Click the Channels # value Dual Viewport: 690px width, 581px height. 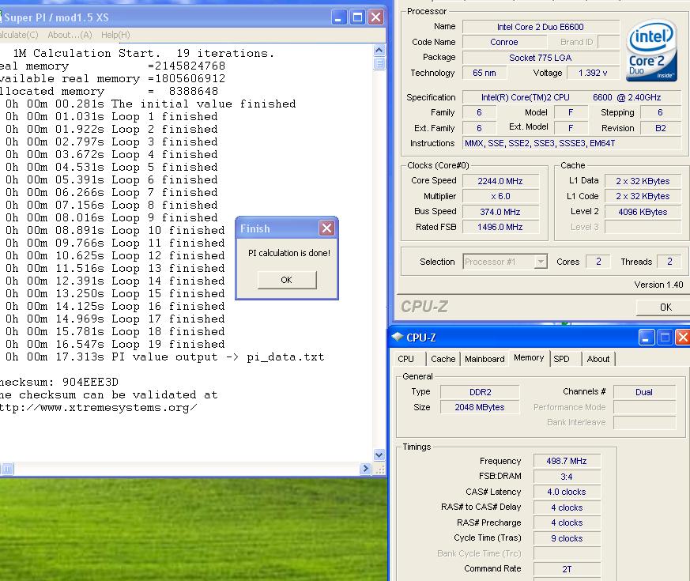pyautogui.click(x=644, y=392)
